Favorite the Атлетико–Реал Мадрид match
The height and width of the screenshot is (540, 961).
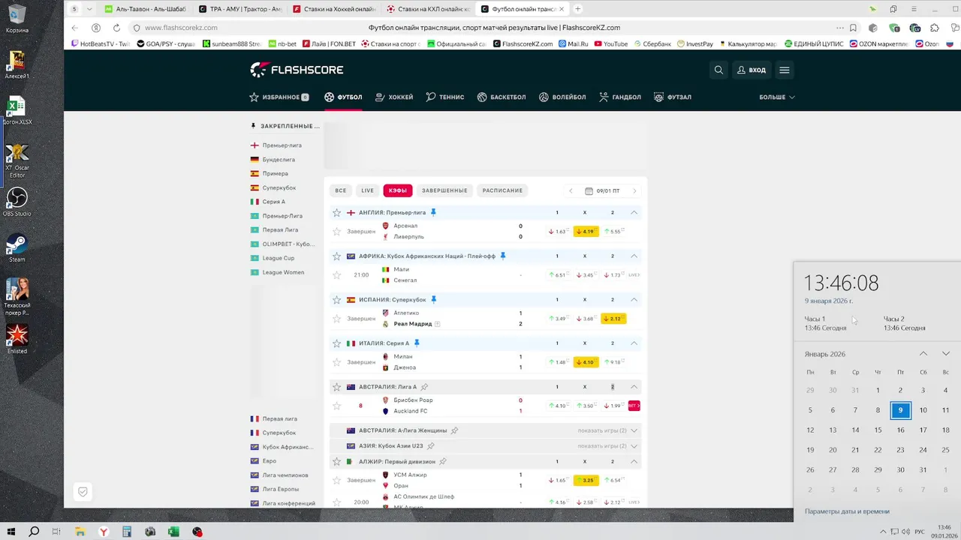pyautogui.click(x=337, y=319)
